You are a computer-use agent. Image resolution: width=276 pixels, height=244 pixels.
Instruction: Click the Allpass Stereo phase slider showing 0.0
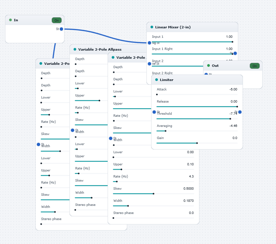[x=154, y=218]
